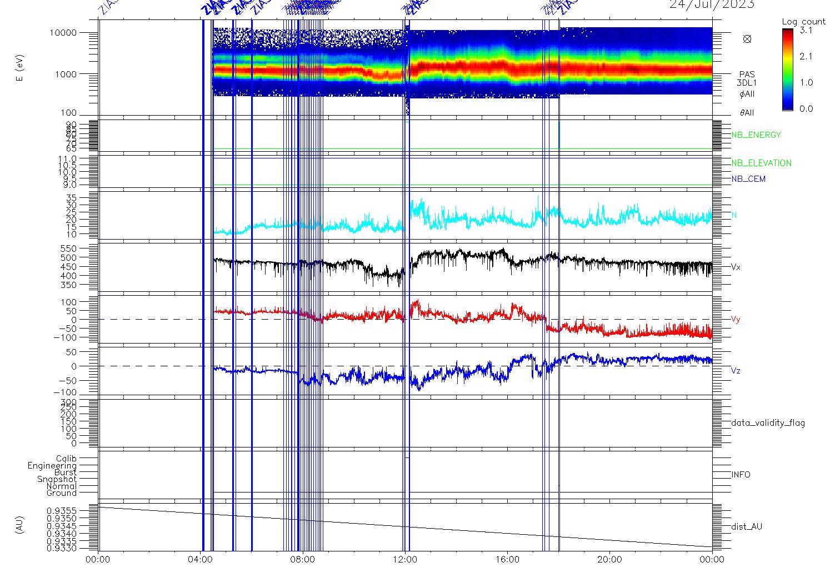Viewport: 840px width, 567px height.
Task: Click the 0.0 color bar minimum value
Action: point(806,108)
